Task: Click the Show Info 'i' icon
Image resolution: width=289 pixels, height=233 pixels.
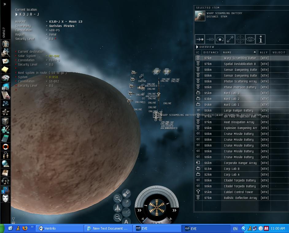Action: (260, 39)
